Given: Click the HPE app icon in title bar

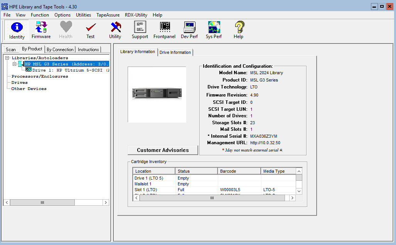Looking at the screenshot, I should pos(5,7).
